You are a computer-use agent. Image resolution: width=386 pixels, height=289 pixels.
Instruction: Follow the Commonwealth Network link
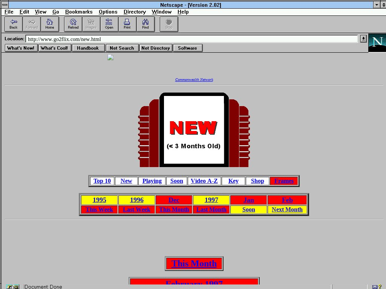(x=194, y=80)
